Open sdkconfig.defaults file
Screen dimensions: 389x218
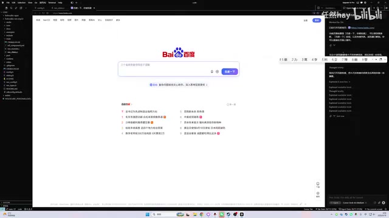(x=14, y=92)
